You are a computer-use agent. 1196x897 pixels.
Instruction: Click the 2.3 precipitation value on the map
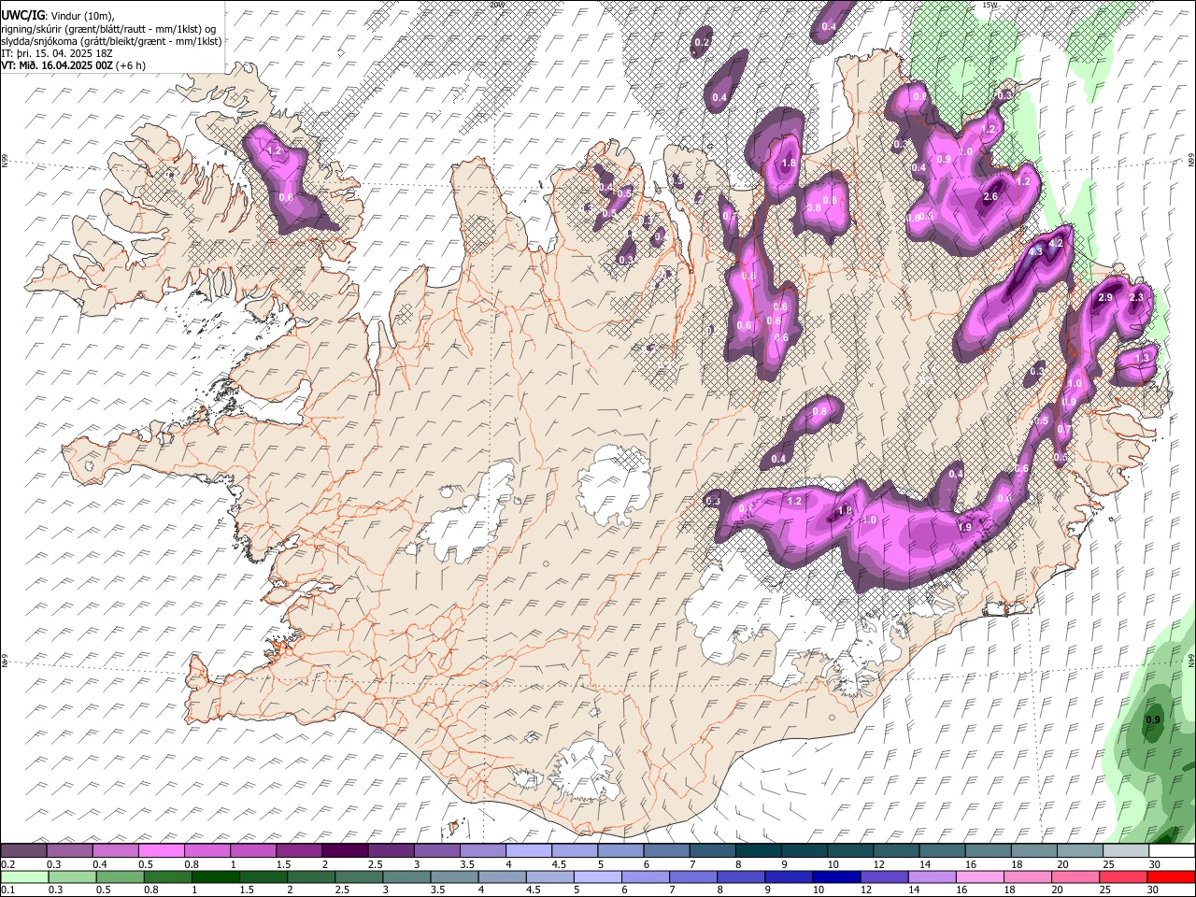click(1136, 297)
